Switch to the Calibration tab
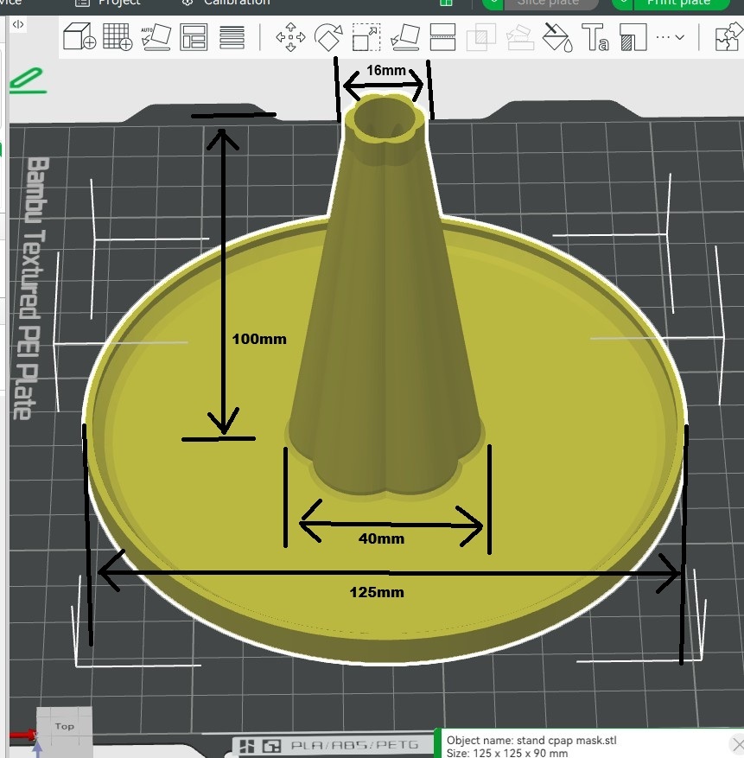Screen dimensions: 744x758 [x=226, y=3]
